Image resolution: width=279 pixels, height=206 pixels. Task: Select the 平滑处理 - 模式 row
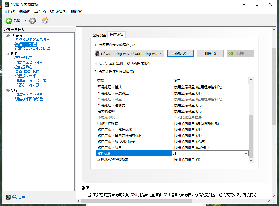click(172, 87)
